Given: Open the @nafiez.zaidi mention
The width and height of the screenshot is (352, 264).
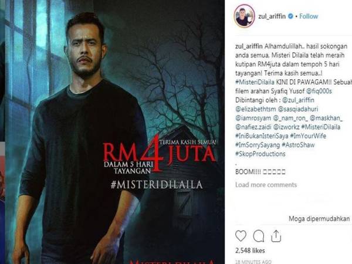Looking at the screenshot, I should coord(253,127).
